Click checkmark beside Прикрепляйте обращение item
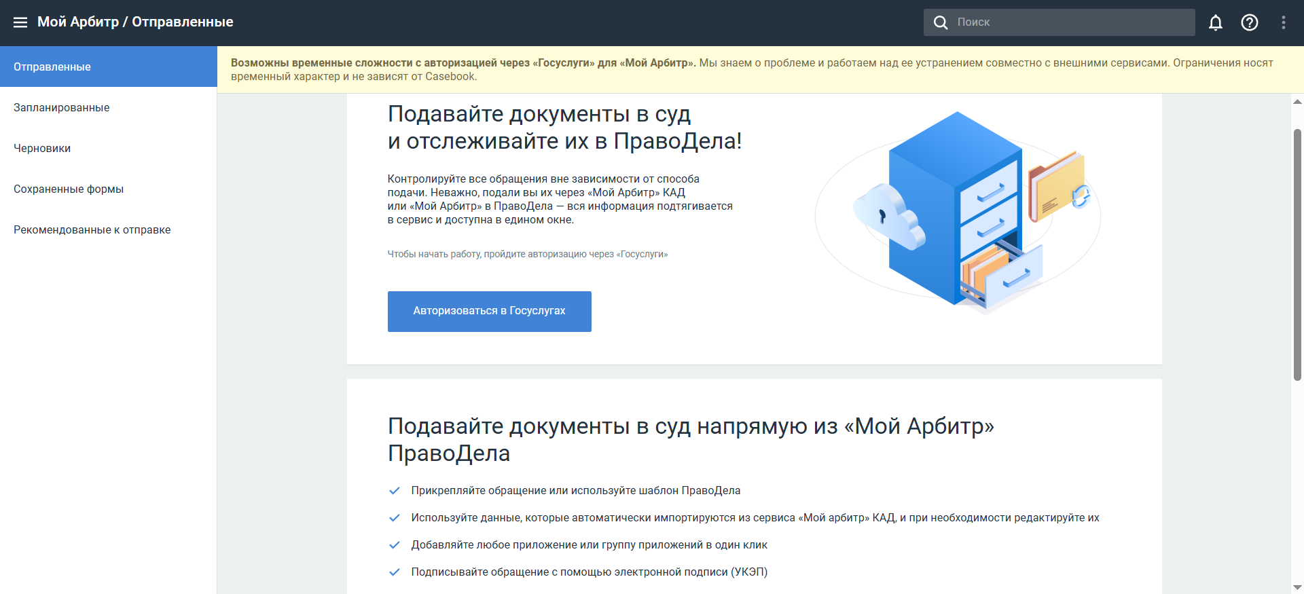The width and height of the screenshot is (1304, 594). tap(394, 491)
